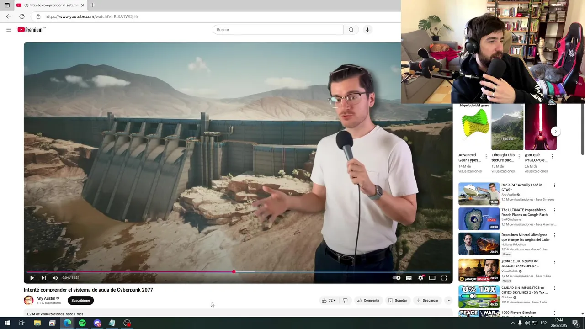
Task: Open the 'I thought this texture pac...' short
Action: click(x=507, y=127)
